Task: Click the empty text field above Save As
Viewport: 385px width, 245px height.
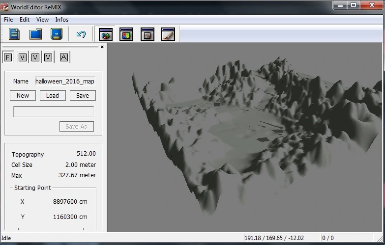Action: [54, 111]
